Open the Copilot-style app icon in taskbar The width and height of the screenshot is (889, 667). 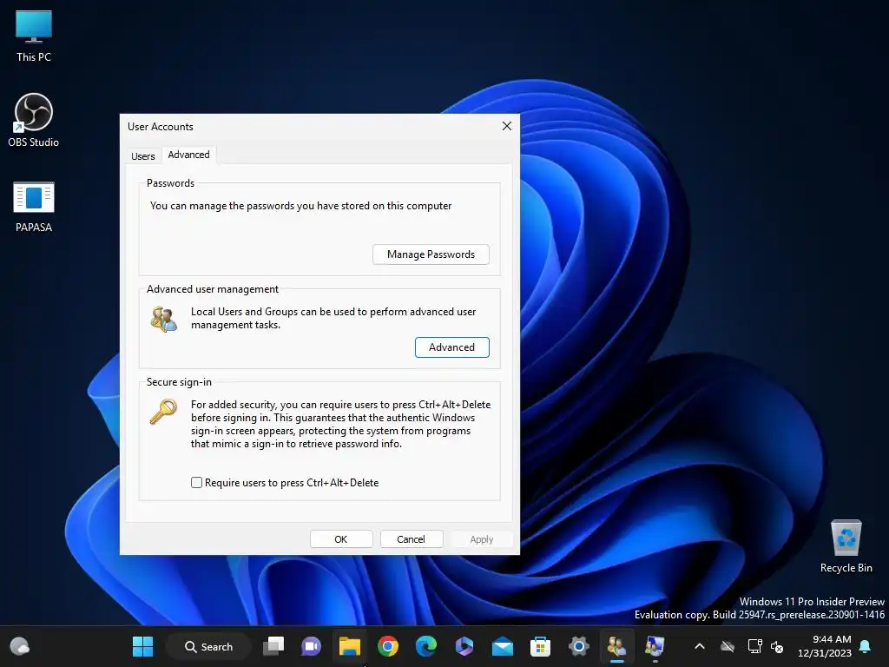[464, 646]
